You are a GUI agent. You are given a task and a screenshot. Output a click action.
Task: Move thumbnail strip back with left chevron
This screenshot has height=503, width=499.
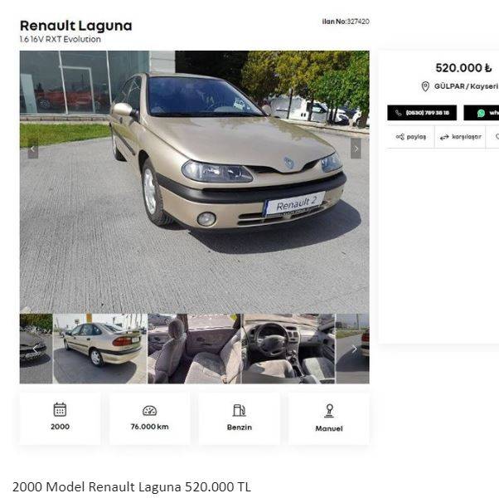click(35, 349)
